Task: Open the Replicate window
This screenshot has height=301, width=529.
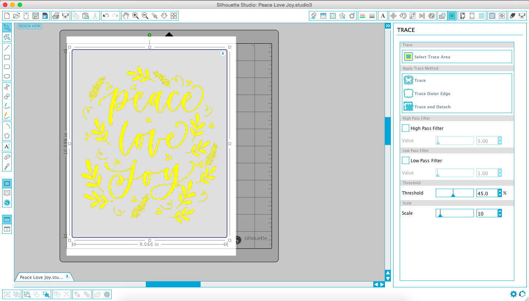Action: pos(432,16)
